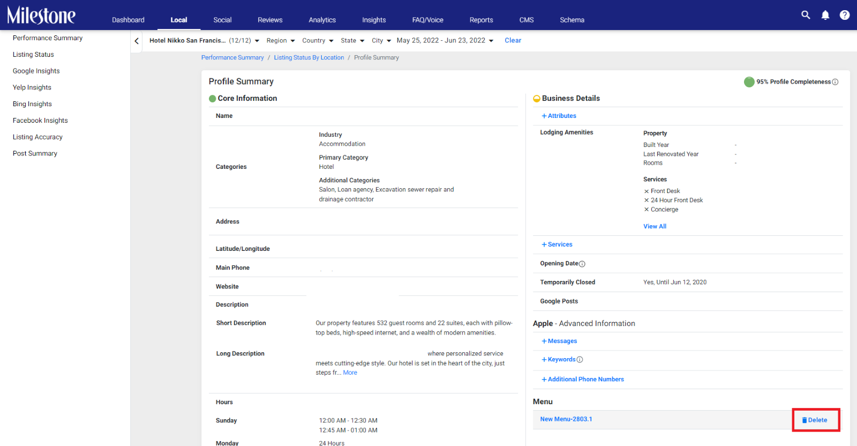Expand the Region filter dropdown

[281, 41]
